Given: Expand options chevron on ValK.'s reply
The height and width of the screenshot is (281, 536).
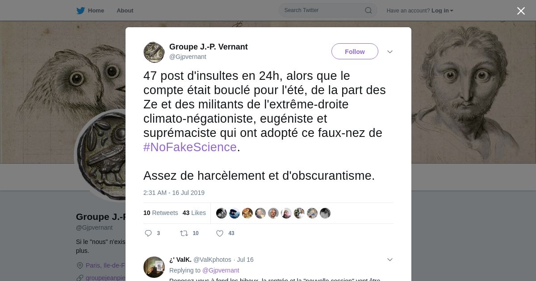Looking at the screenshot, I should (390, 260).
